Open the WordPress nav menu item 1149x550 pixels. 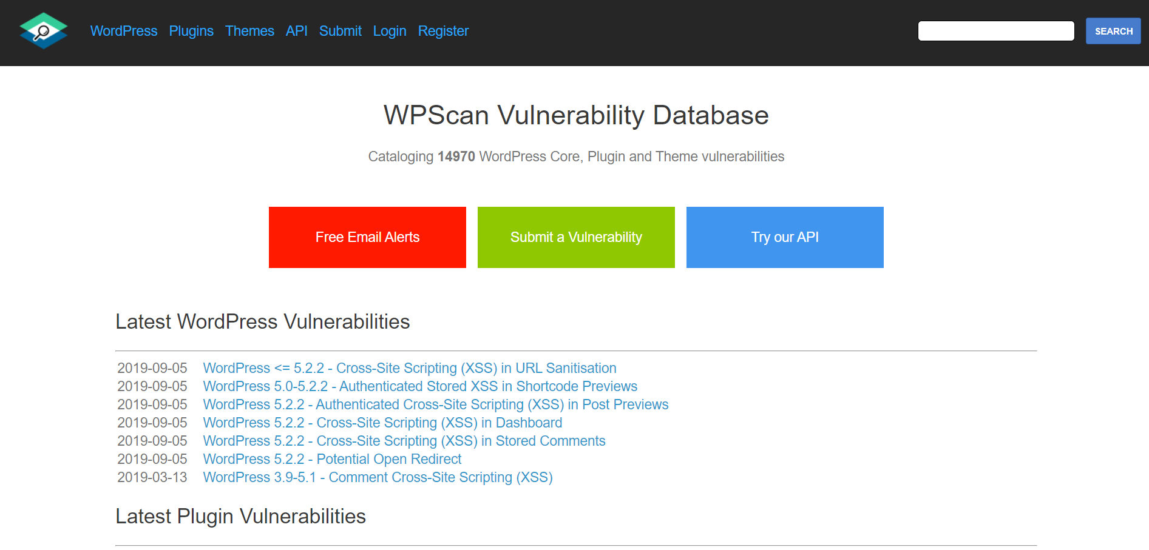pyautogui.click(x=124, y=31)
